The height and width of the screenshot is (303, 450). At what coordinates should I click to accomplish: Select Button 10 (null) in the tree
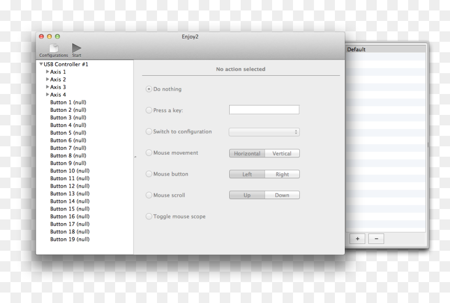point(70,170)
